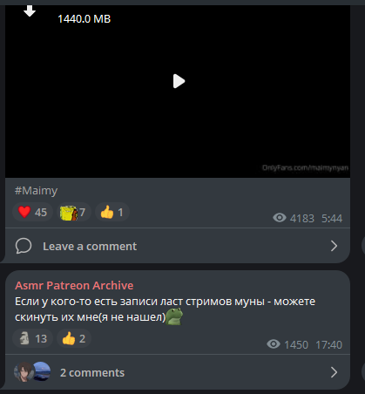
Task: Toggle the red heart reaction with 45
Action: (32, 212)
